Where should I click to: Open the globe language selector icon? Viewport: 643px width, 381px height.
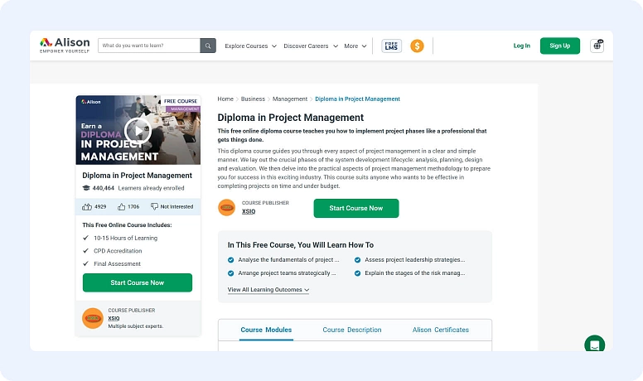click(597, 46)
